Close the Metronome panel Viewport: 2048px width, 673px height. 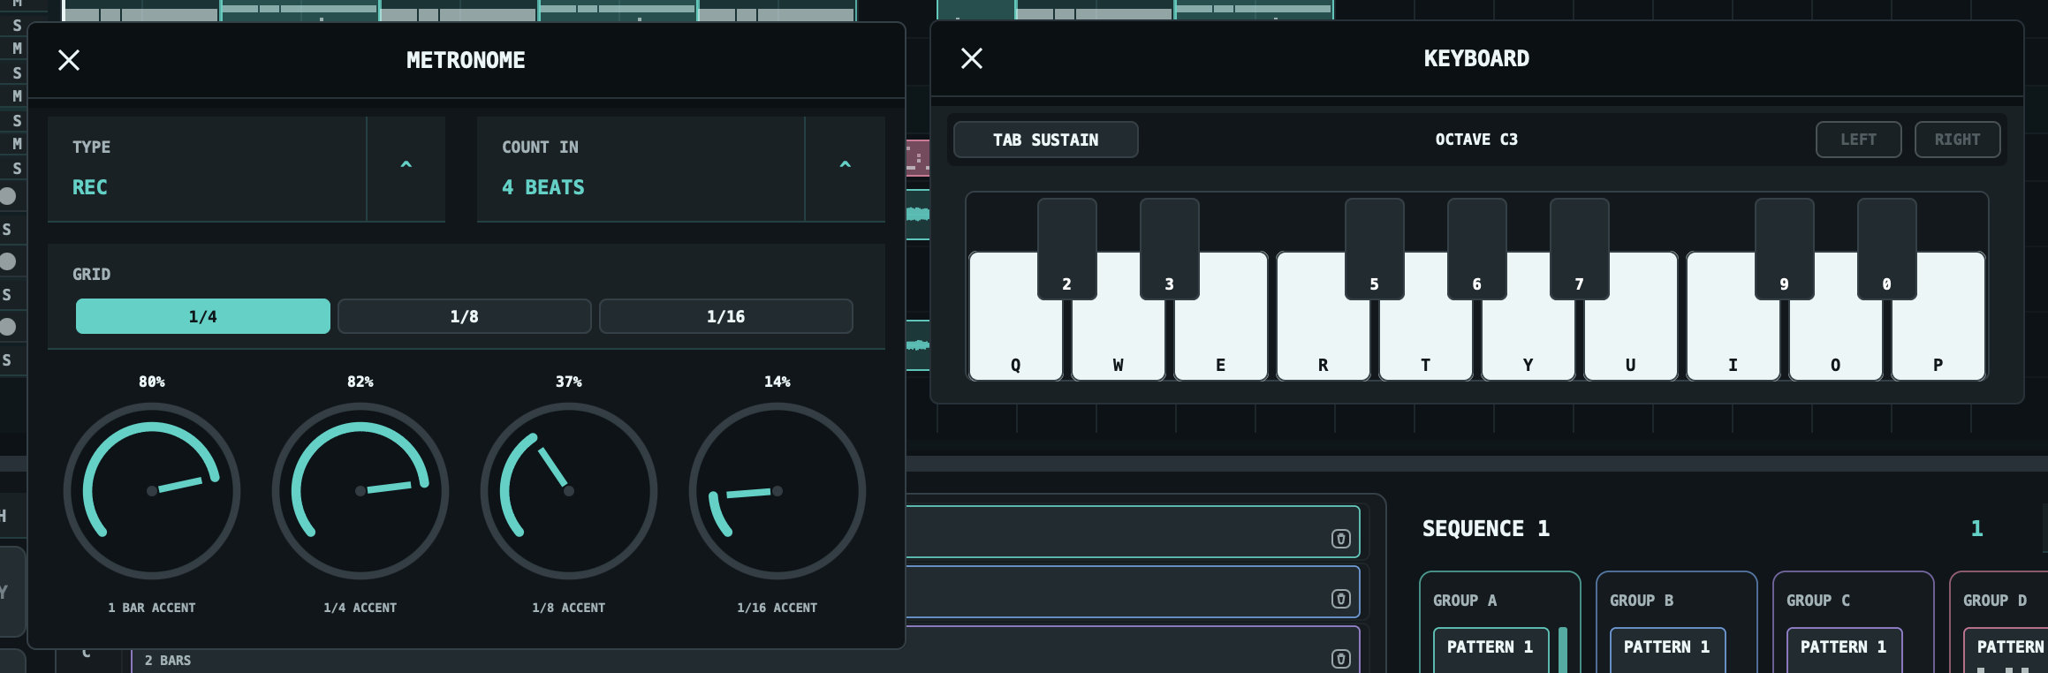(x=69, y=60)
